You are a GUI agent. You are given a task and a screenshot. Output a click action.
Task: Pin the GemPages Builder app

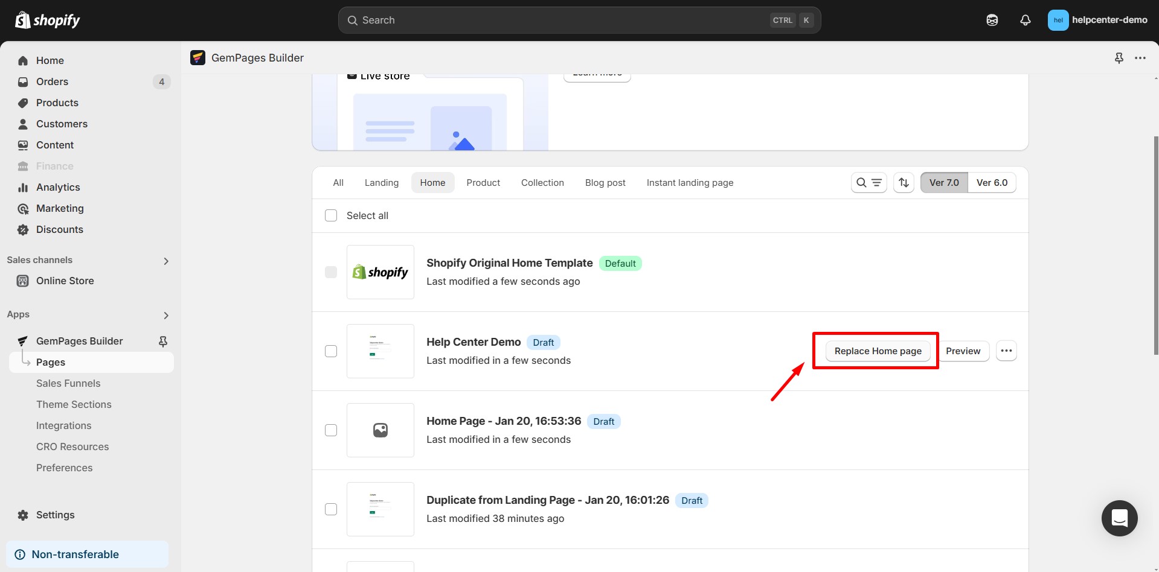click(x=1119, y=57)
